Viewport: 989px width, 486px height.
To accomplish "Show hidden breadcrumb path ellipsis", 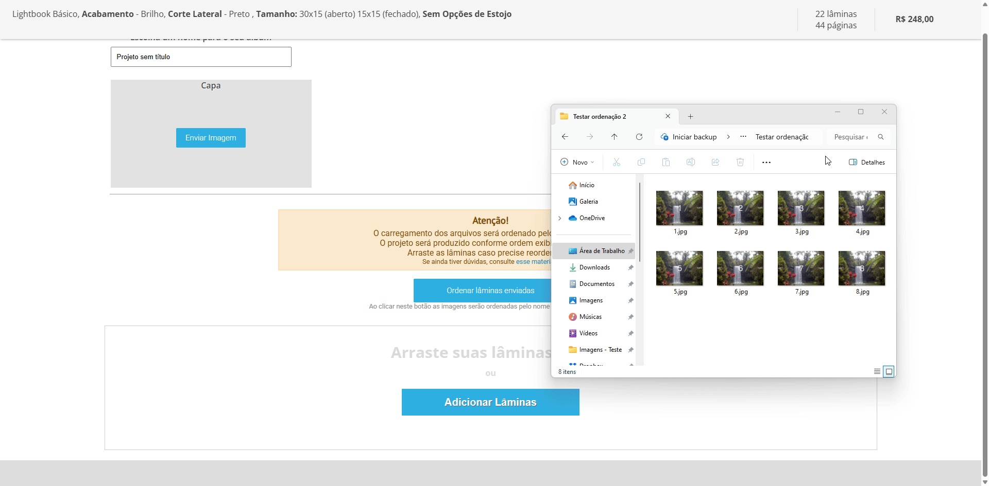I will pyautogui.click(x=743, y=137).
